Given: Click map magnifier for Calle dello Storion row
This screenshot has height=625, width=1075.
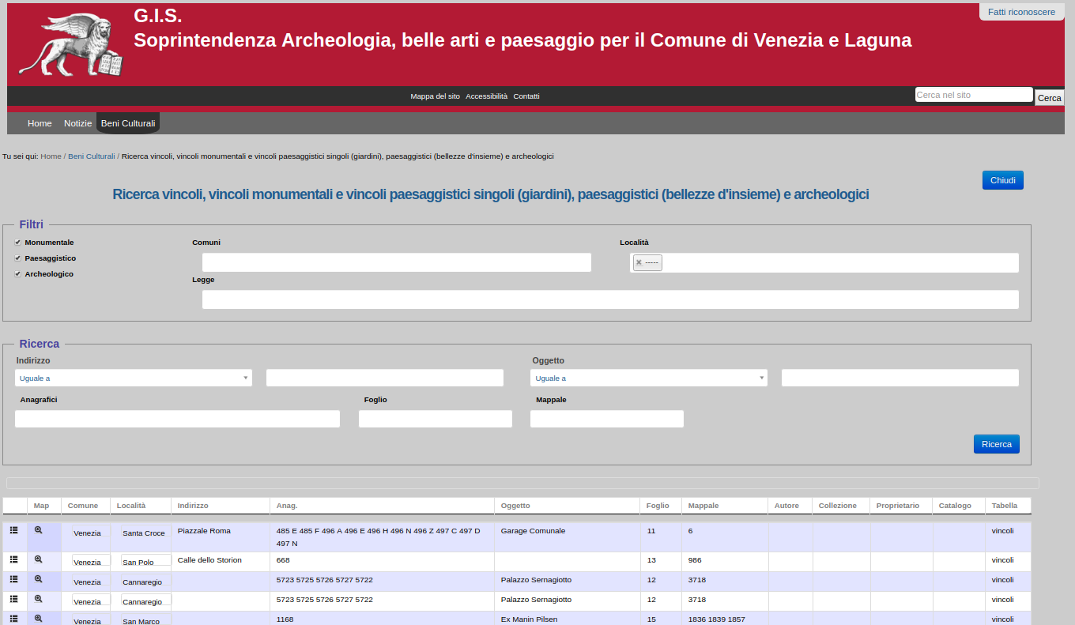Looking at the screenshot, I should [x=38, y=559].
